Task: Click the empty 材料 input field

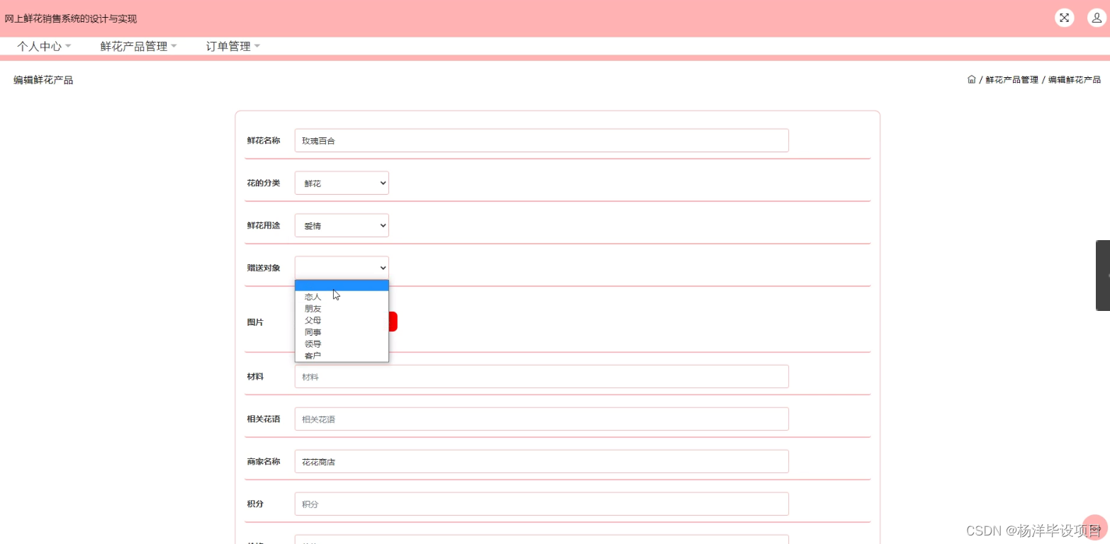Action: click(542, 376)
